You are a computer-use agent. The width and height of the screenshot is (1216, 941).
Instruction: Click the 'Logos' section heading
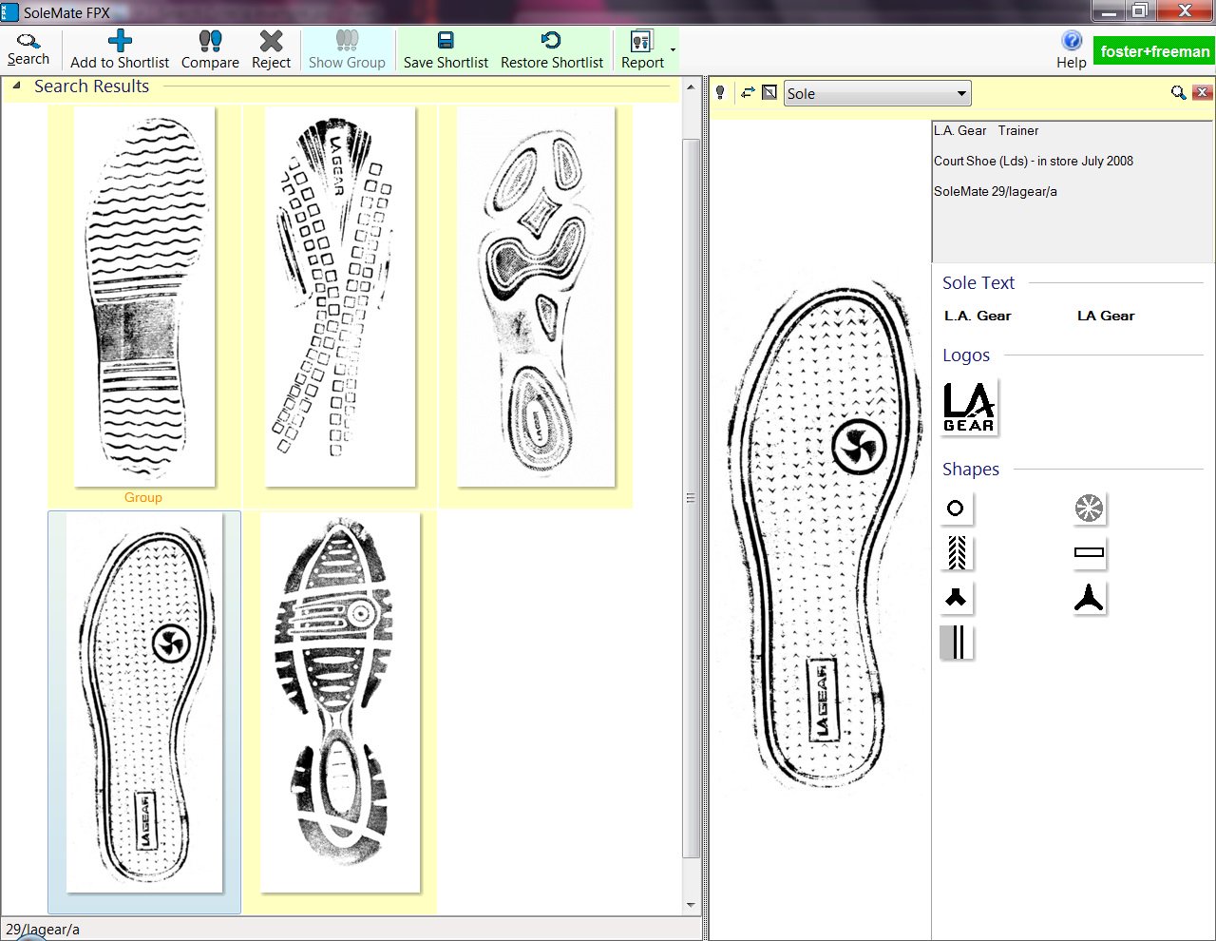pyautogui.click(x=966, y=355)
